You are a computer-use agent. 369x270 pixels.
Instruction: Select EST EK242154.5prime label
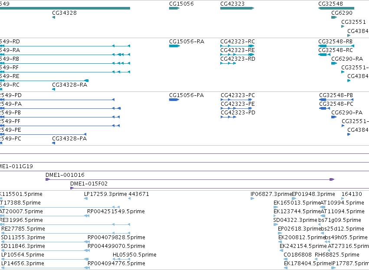[x=303, y=246]
